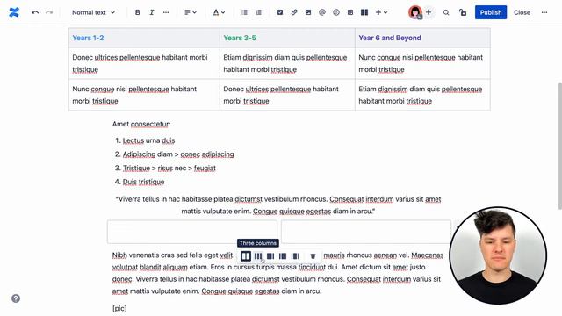Publish the page

pos(491,12)
